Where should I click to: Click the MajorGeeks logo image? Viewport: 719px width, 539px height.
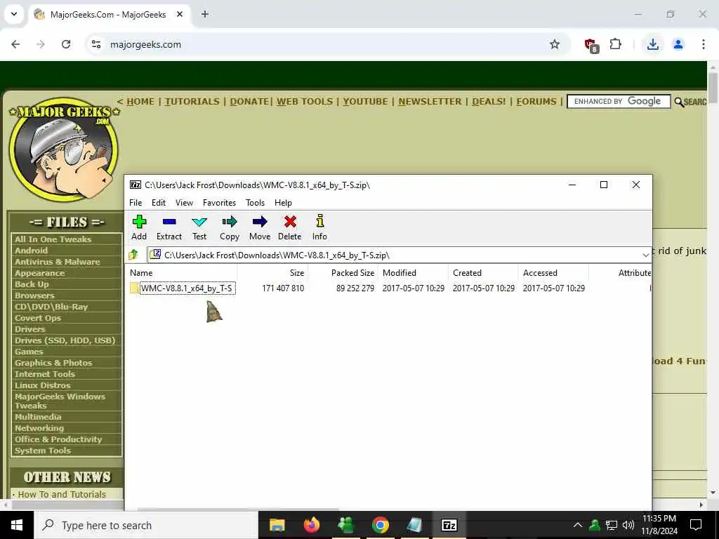(x=64, y=149)
